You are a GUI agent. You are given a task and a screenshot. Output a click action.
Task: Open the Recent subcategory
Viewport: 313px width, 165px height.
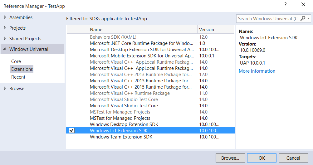[x=18, y=77]
